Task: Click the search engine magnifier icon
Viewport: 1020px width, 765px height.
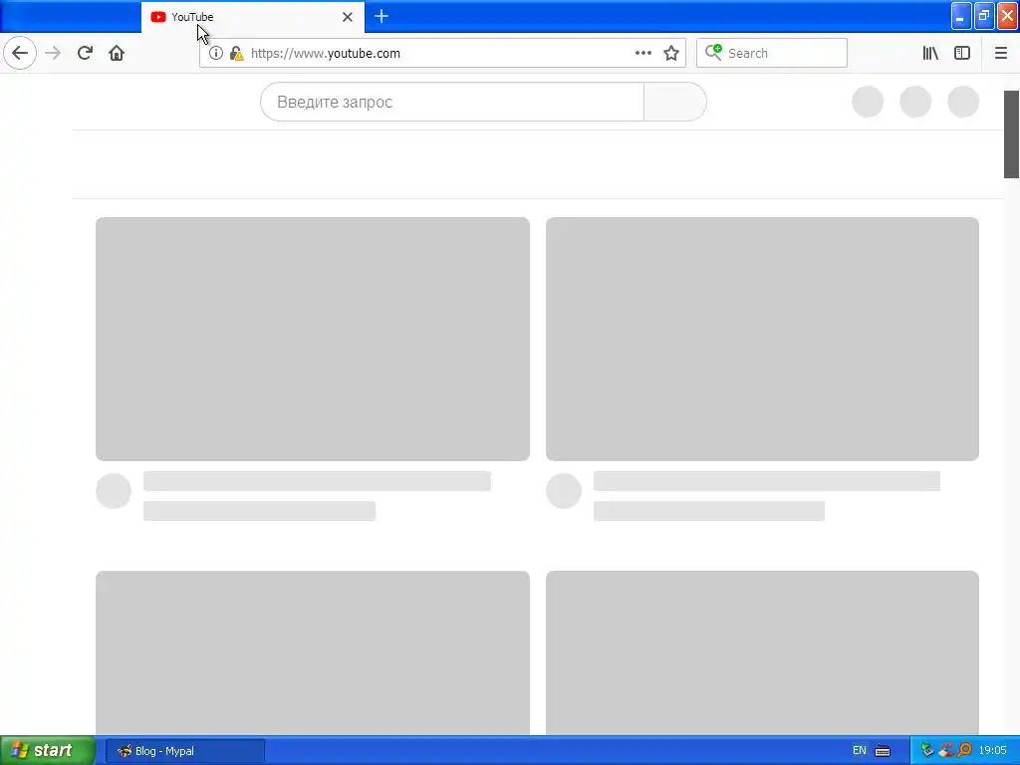Action: coord(713,52)
